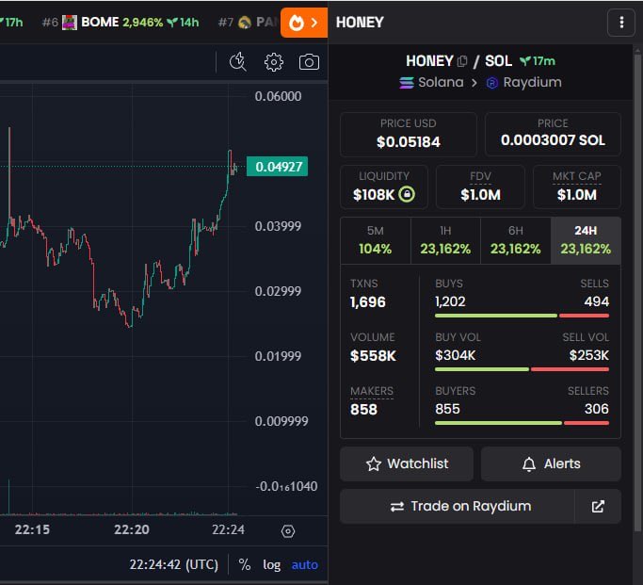This screenshot has width=643, height=585.
Task: Click the FDV $1.0M box
Action: point(480,187)
